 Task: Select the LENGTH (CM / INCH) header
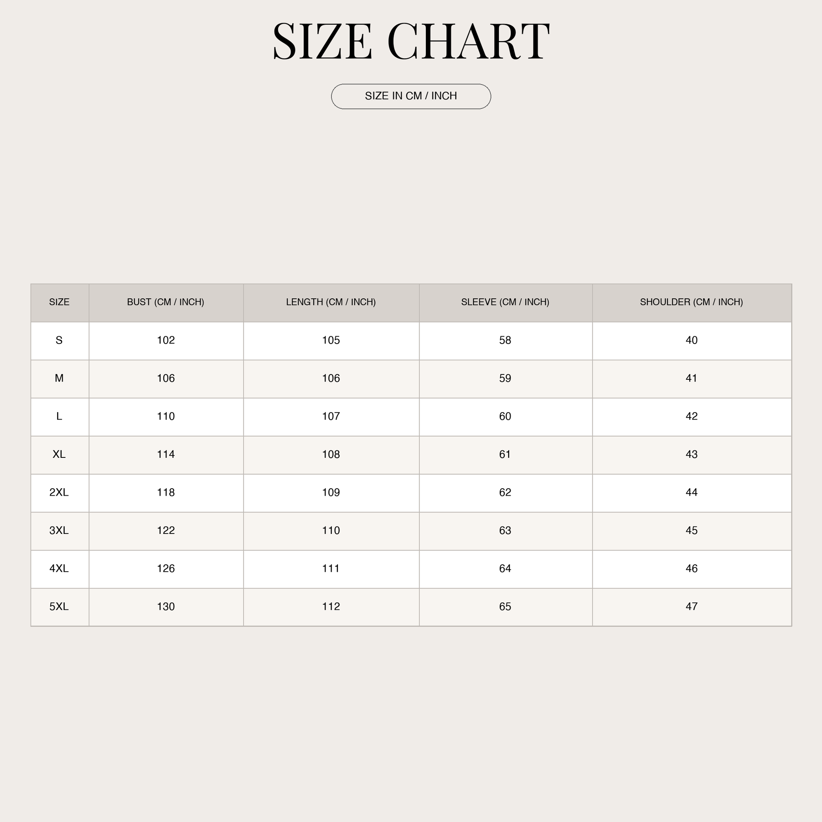pyautogui.click(x=330, y=302)
